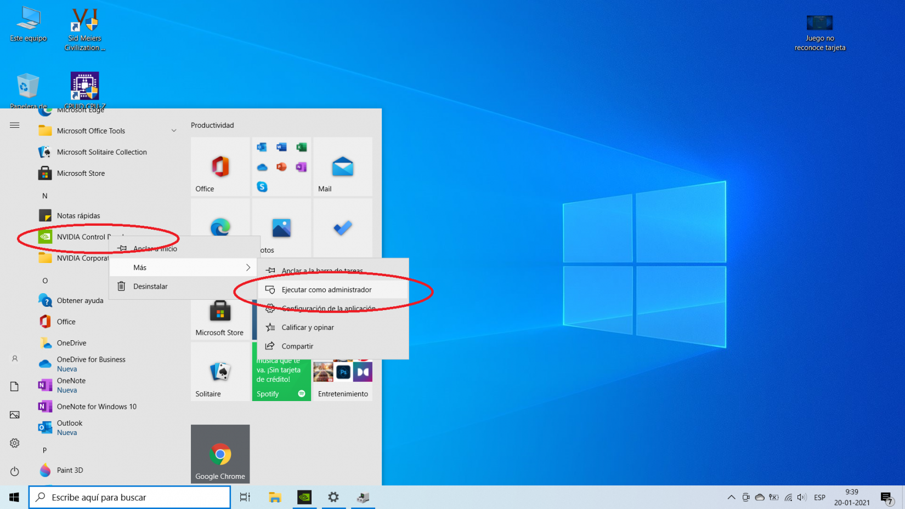The width and height of the screenshot is (905, 509).
Task: Open Skype icon in Office apps tile
Action: [262, 187]
